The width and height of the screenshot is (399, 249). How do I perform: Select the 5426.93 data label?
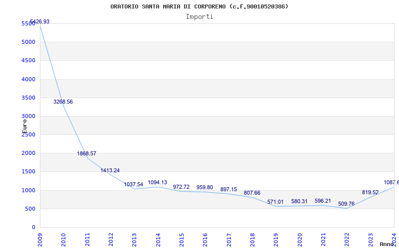pos(39,21)
